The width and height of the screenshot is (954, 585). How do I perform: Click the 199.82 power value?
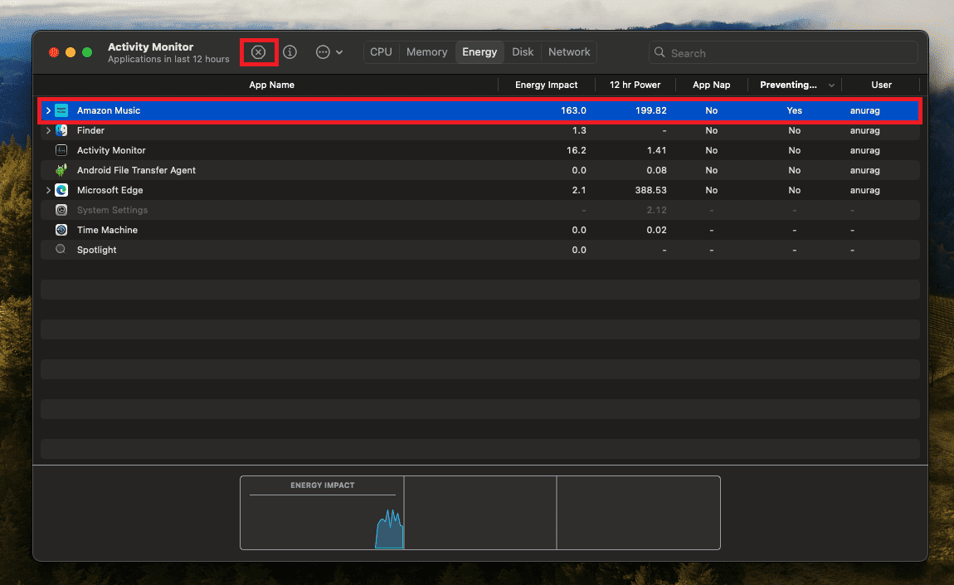tap(651, 111)
